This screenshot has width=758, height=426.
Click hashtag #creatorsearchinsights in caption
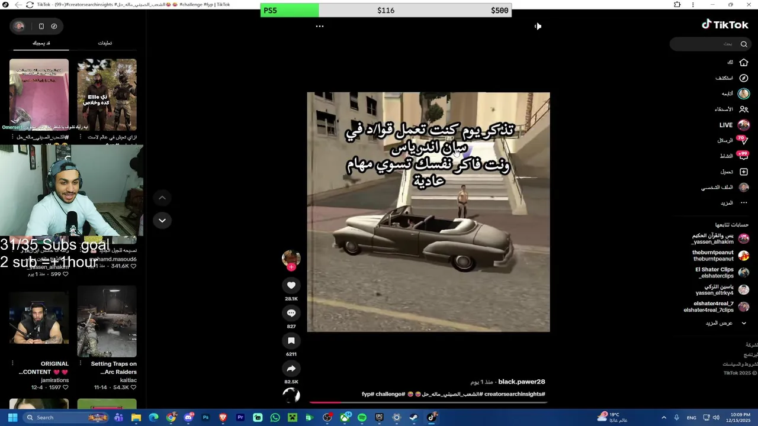(x=514, y=394)
